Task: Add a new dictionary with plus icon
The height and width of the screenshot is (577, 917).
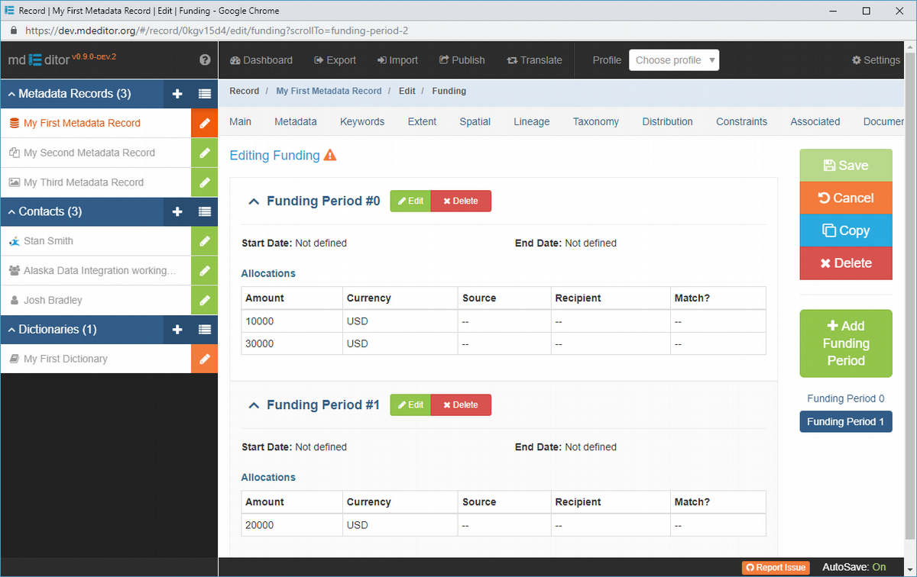Action: point(177,330)
